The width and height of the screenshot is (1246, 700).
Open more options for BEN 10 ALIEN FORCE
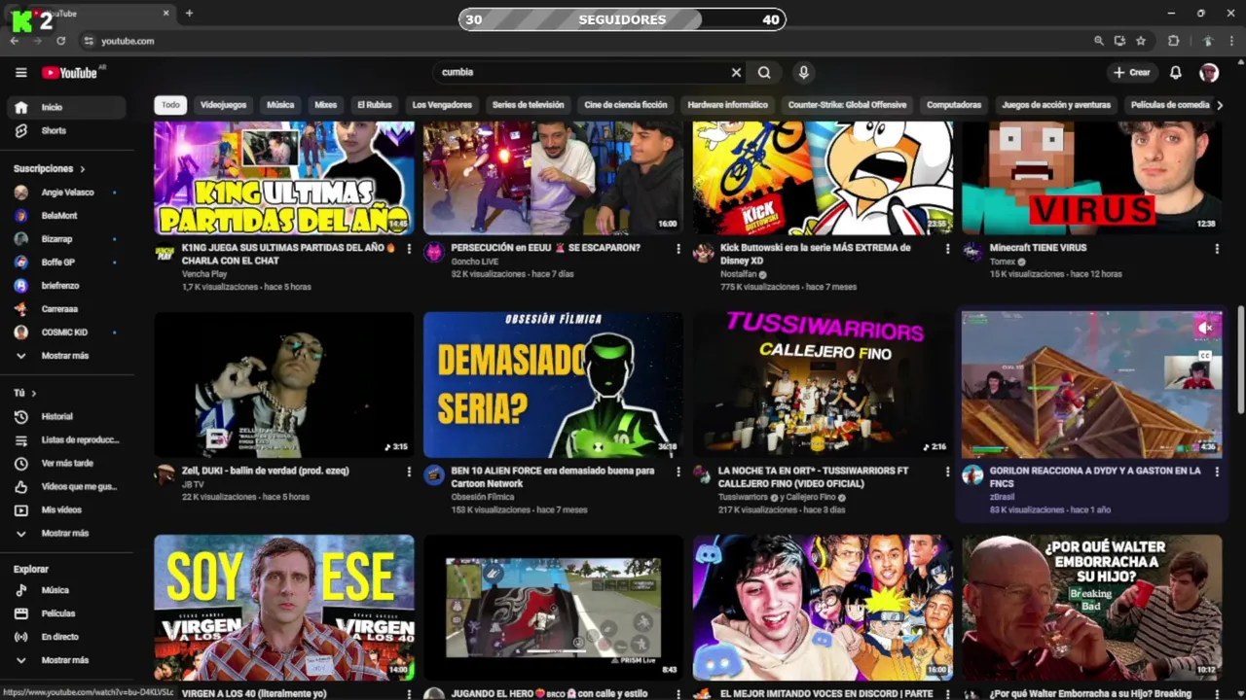[678, 472]
